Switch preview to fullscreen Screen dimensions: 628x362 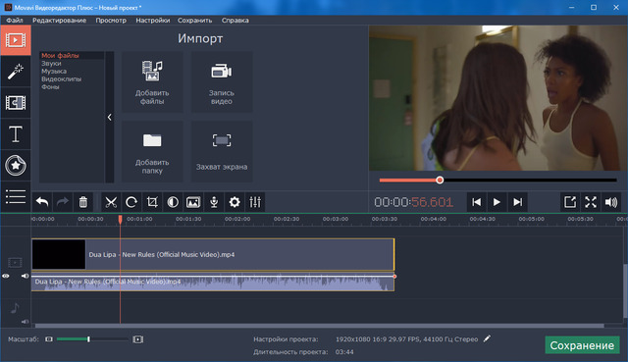coord(591,202)
